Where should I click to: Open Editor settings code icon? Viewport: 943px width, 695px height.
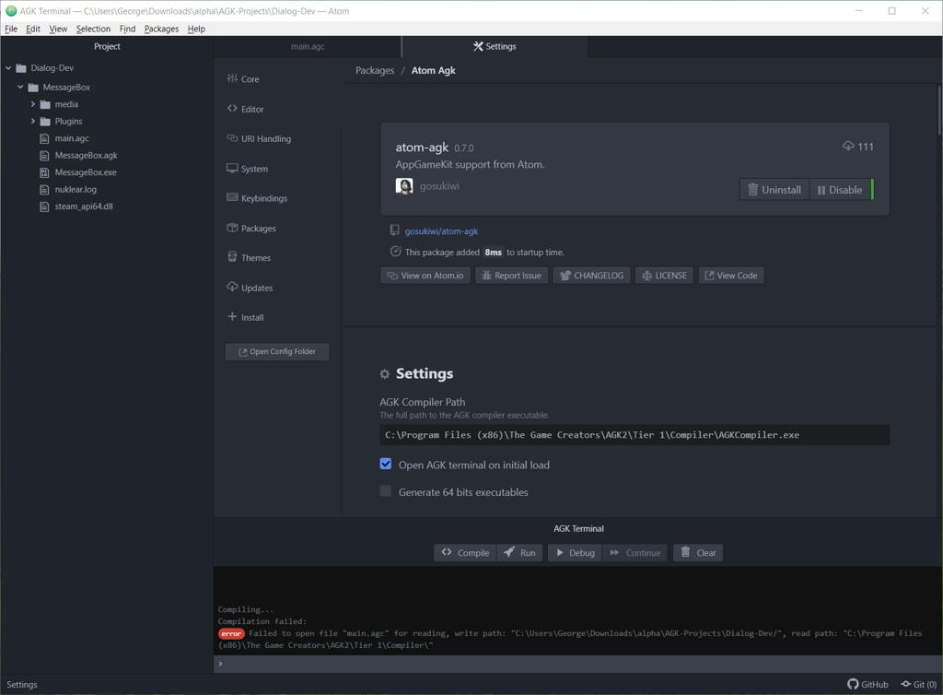click(232, 109)
